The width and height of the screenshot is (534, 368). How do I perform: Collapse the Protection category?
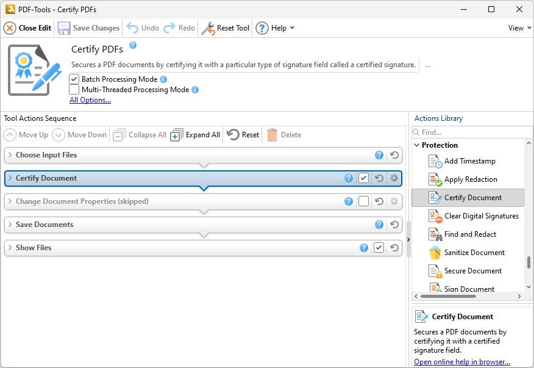click(417, 145)
